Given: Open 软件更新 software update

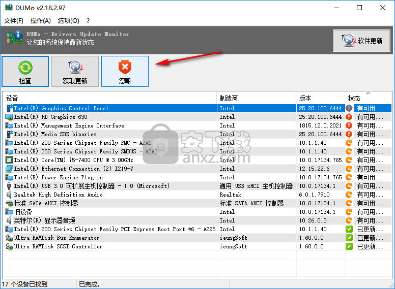Looking at the screenshot, I should [x=361, y=41].
